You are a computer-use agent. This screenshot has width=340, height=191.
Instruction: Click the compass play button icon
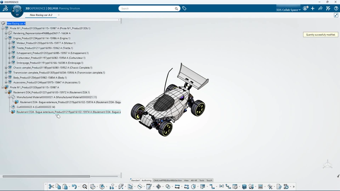[x=17, y=11]
